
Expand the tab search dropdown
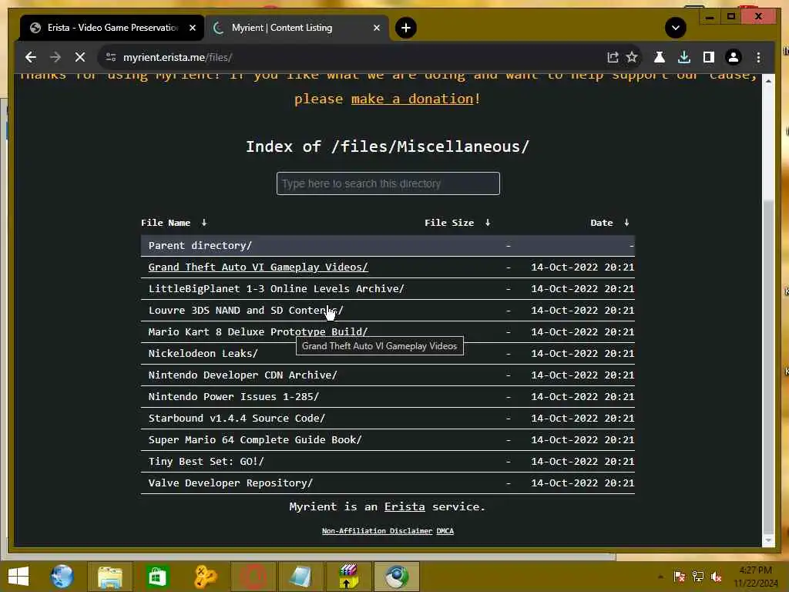[x=675, y=28]
